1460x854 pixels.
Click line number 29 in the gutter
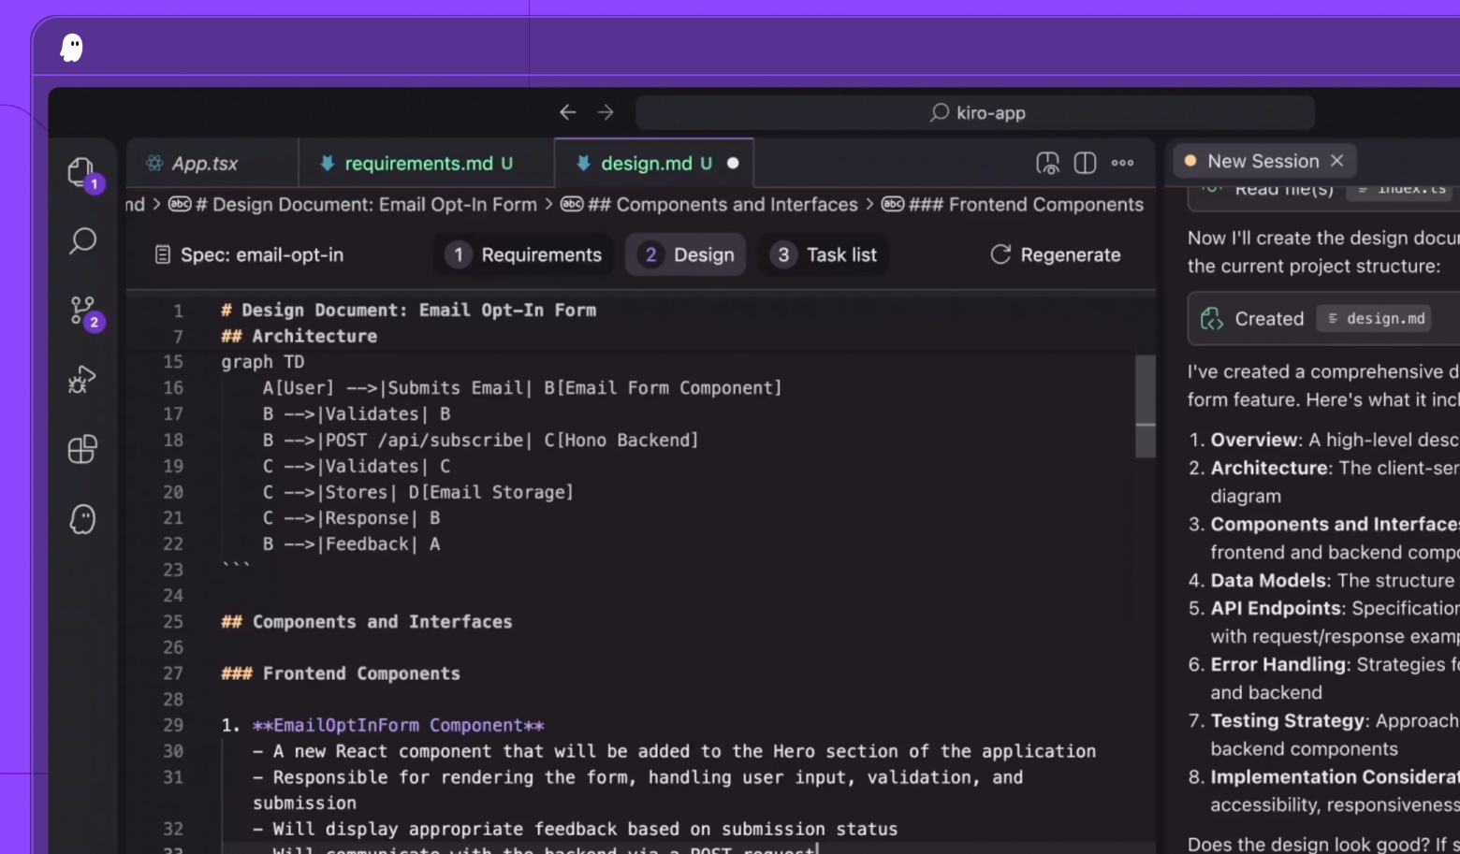tap(173, 725)
